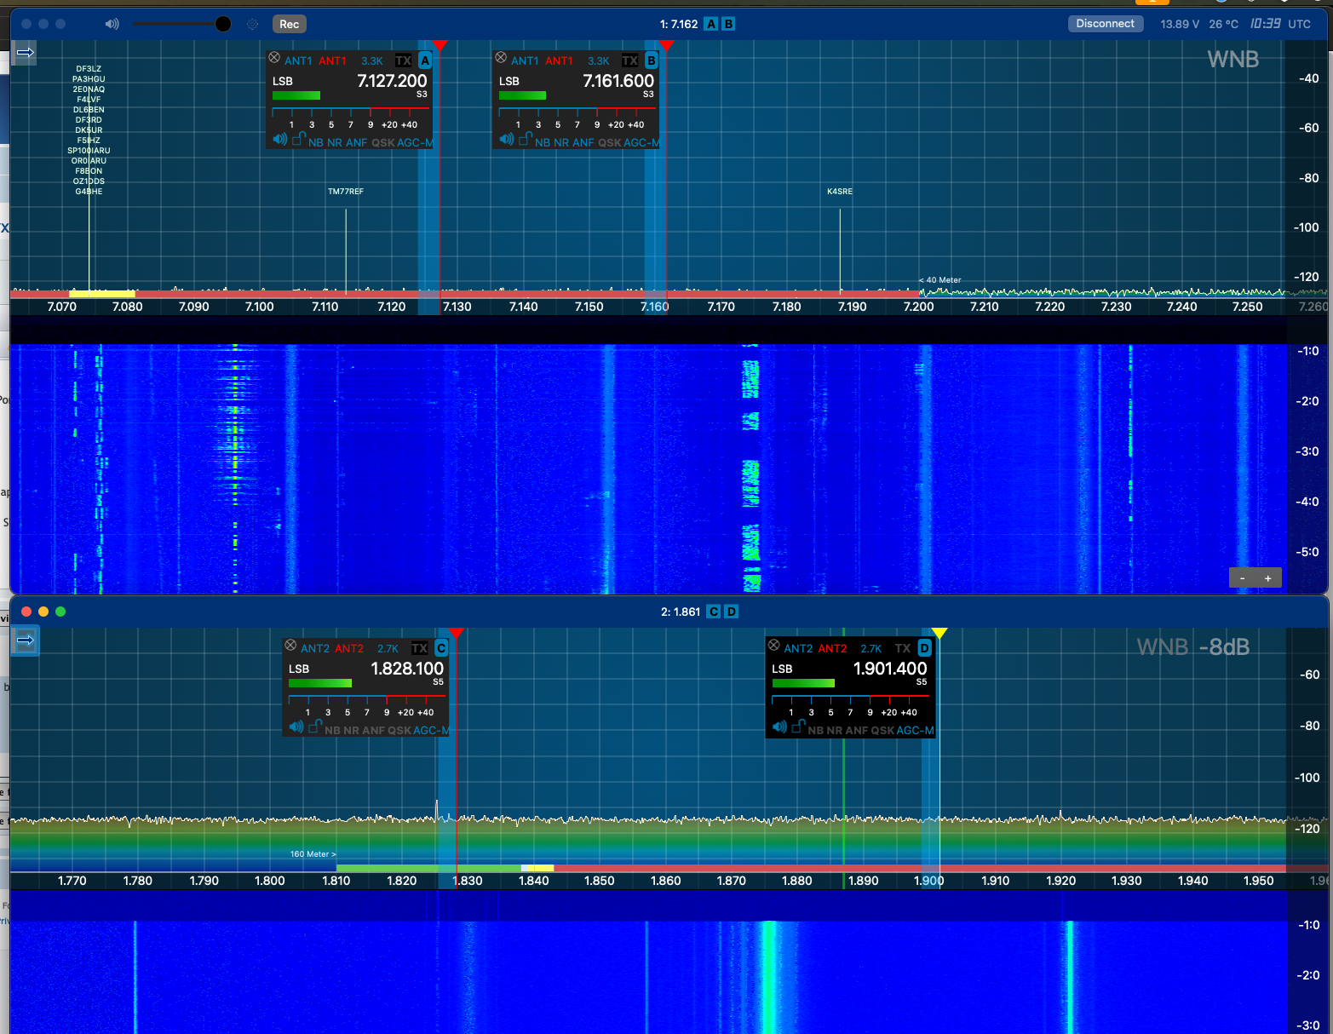Open the AGC-M menu on slice C
This screenshot has width=1333, height=1034.
pos(431,730)
